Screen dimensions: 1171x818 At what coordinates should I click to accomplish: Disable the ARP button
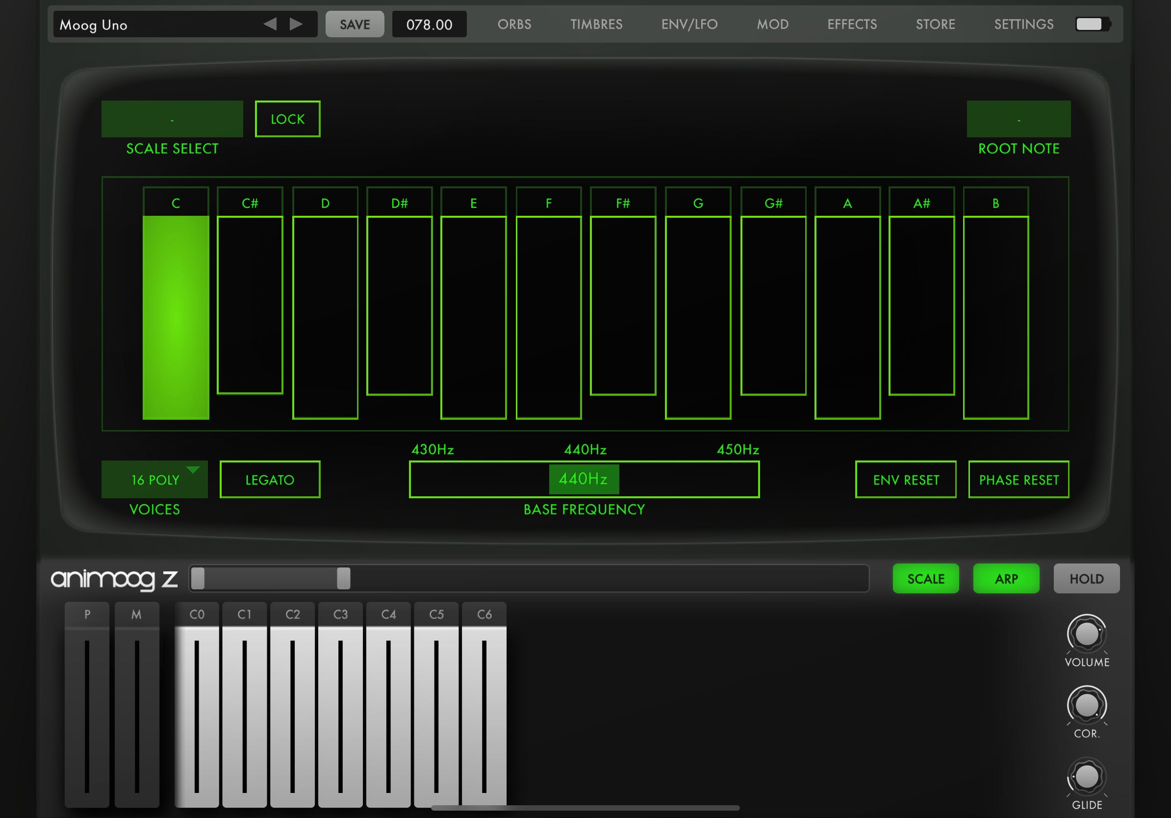point(1006,578)
